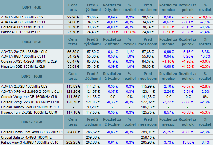Click the +1,25 € half-year difference
The width and height of the screenshot is (213, 145).
[x=188, y=66]
